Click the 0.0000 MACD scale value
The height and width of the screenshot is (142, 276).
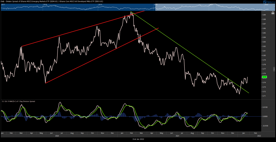tap(265, 116)
